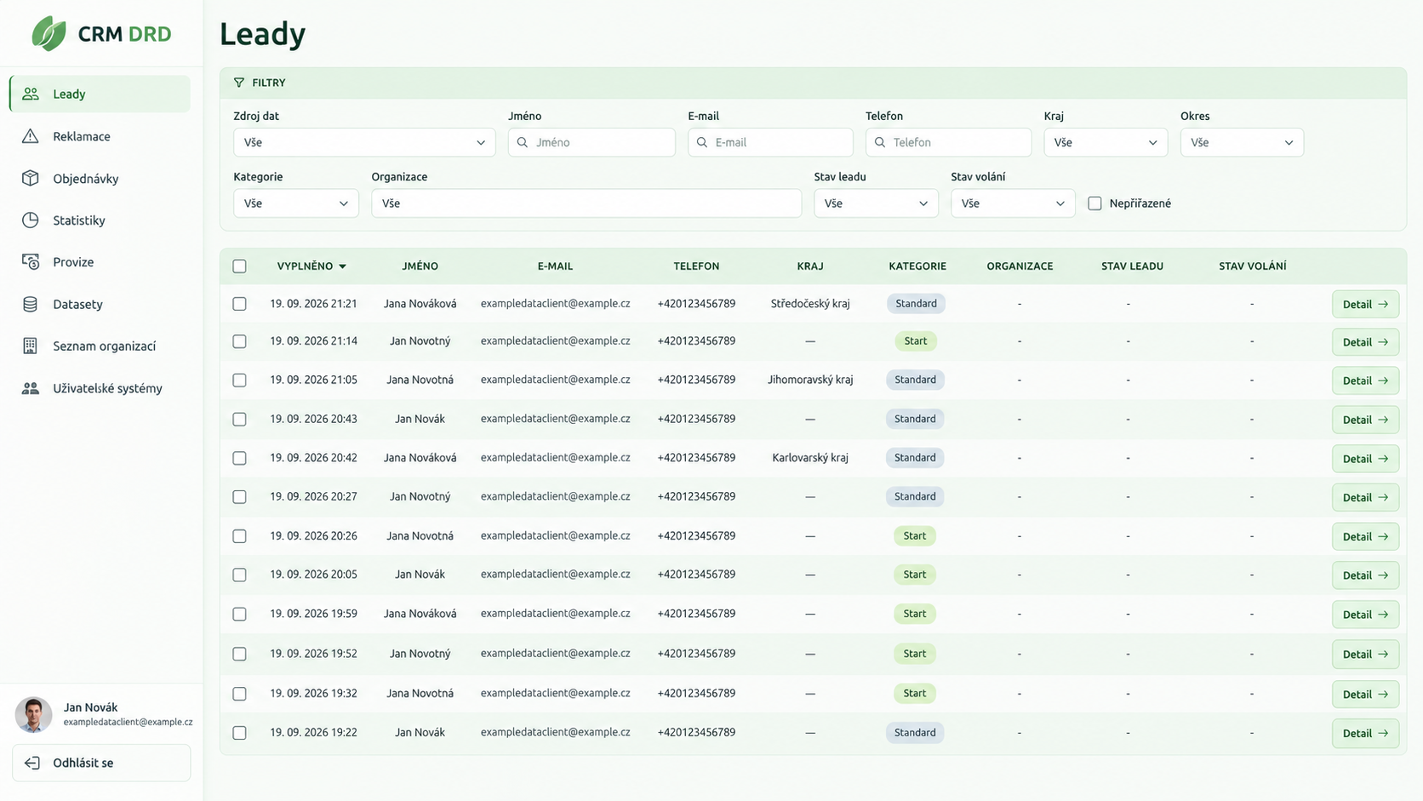Click the CRM DRD leaf logo
This screenshot has height=801, width=1423.
(49, 33)
